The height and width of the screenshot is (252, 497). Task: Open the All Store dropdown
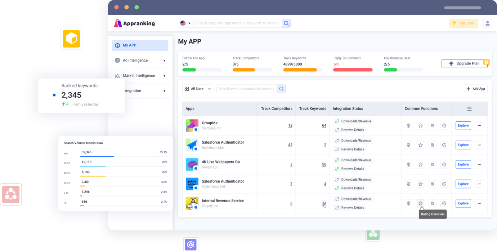click(x=198, y=89)
